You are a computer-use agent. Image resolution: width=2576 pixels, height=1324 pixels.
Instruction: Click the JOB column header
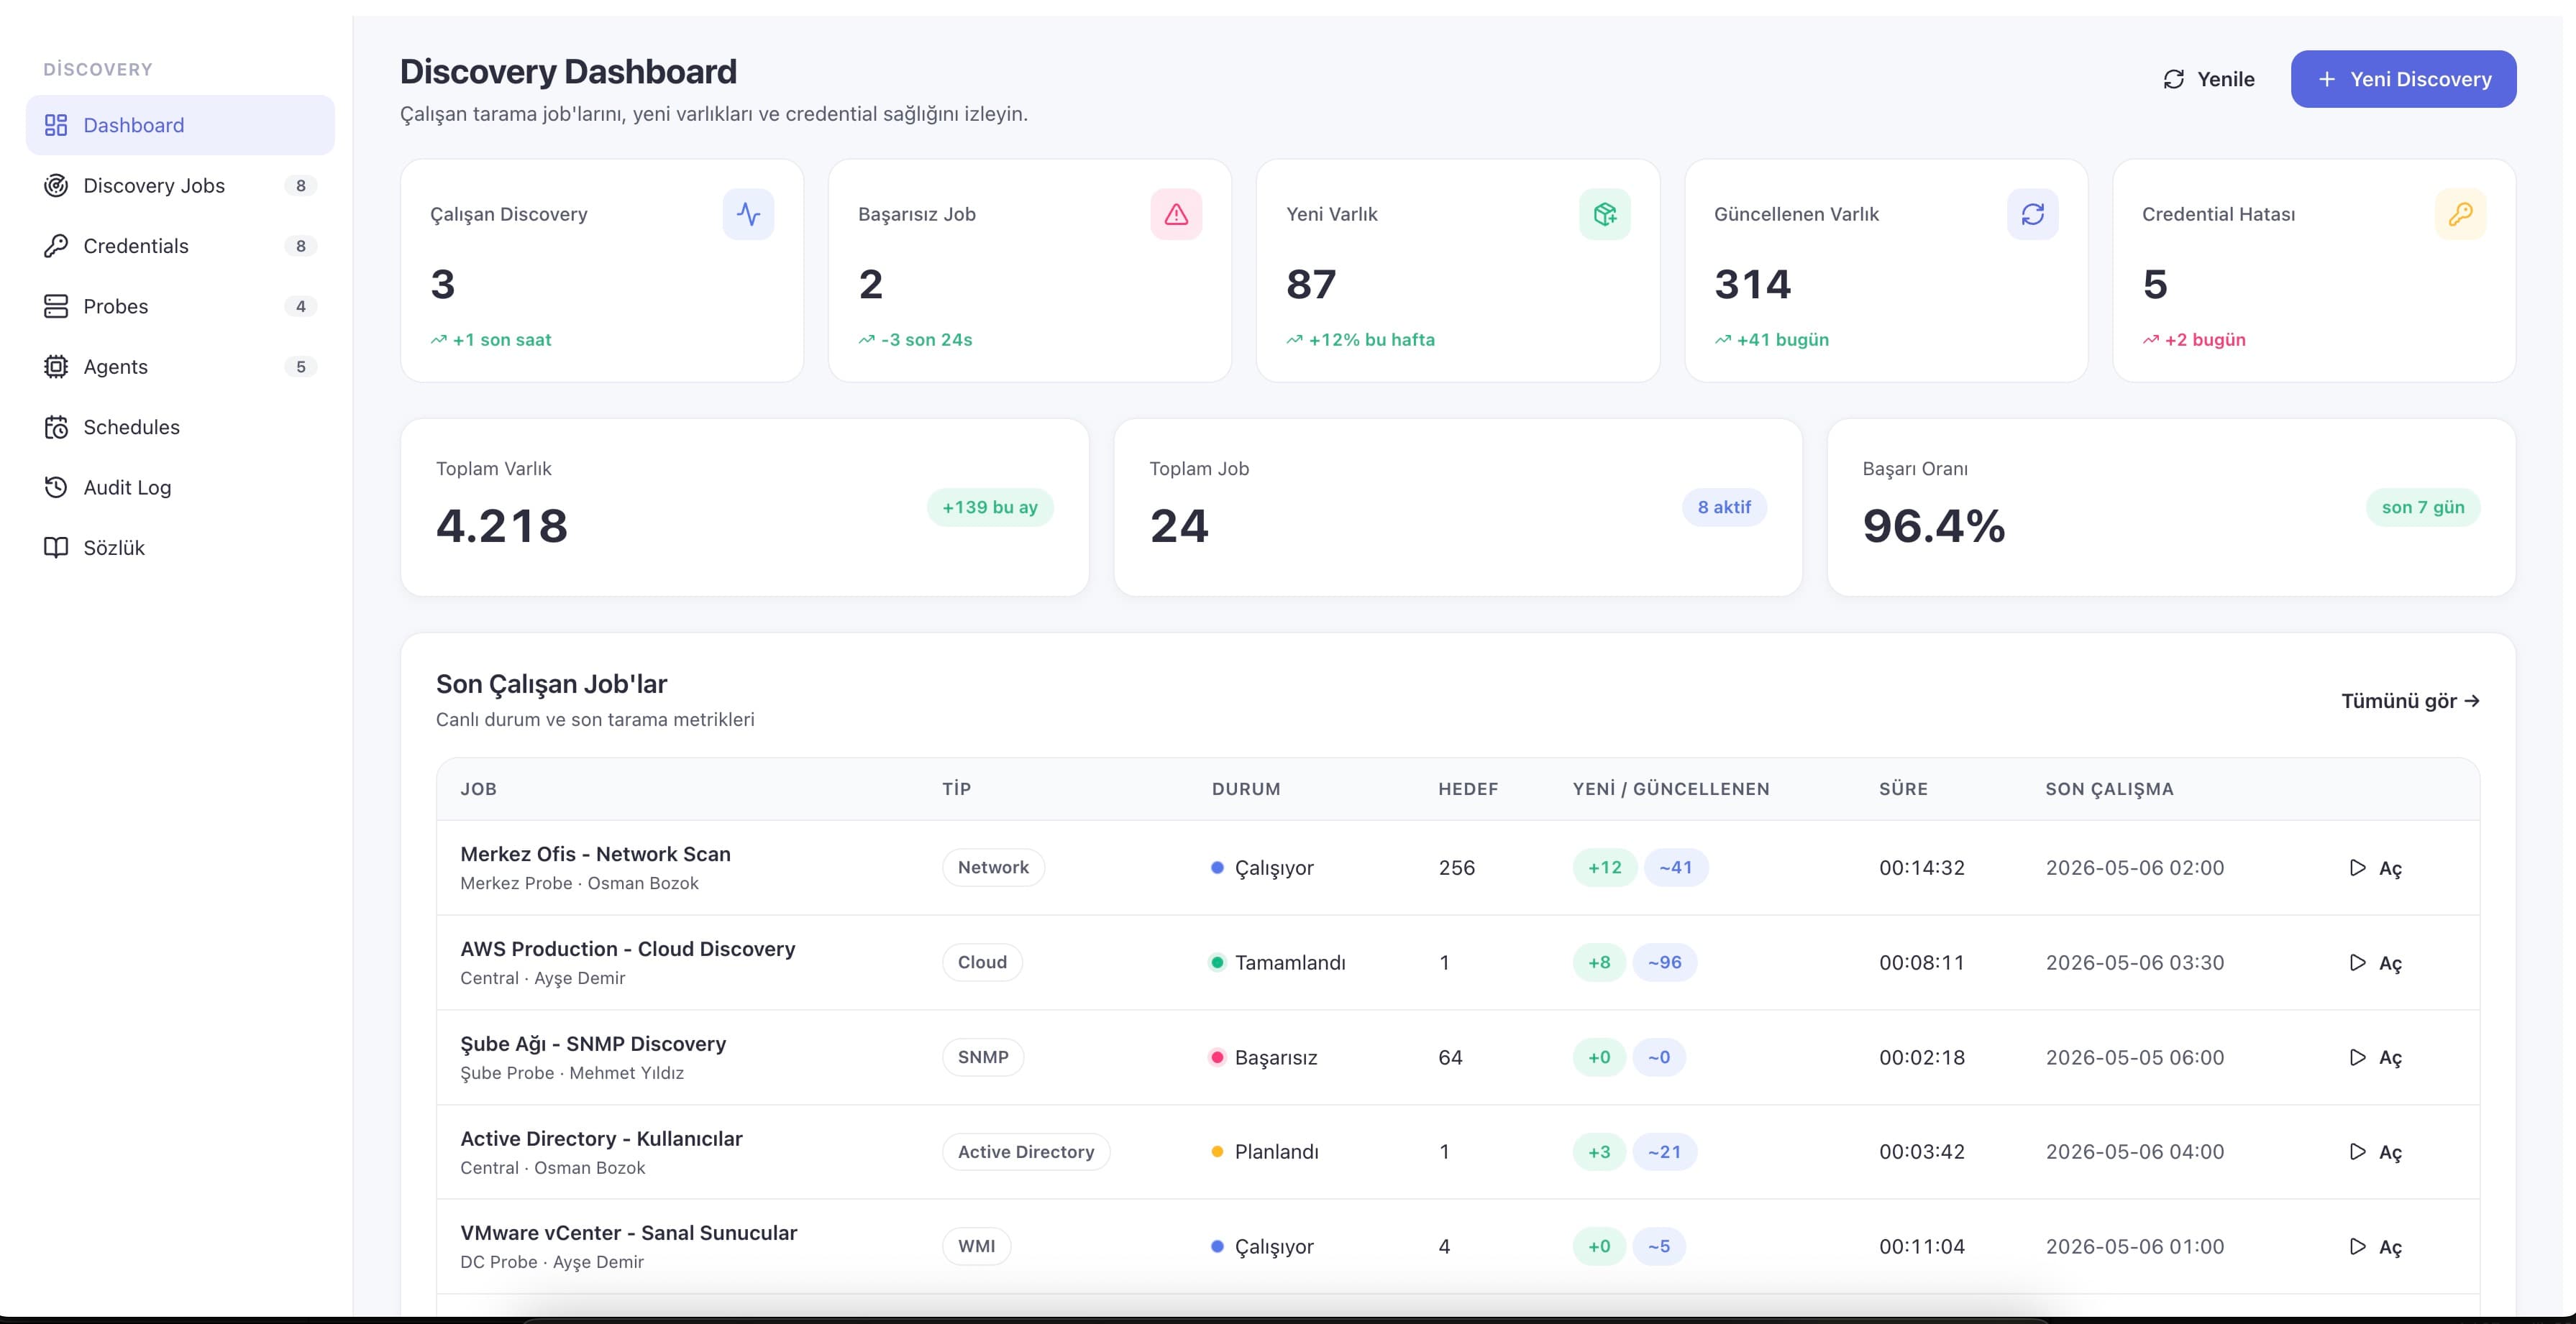click(478, 789)
